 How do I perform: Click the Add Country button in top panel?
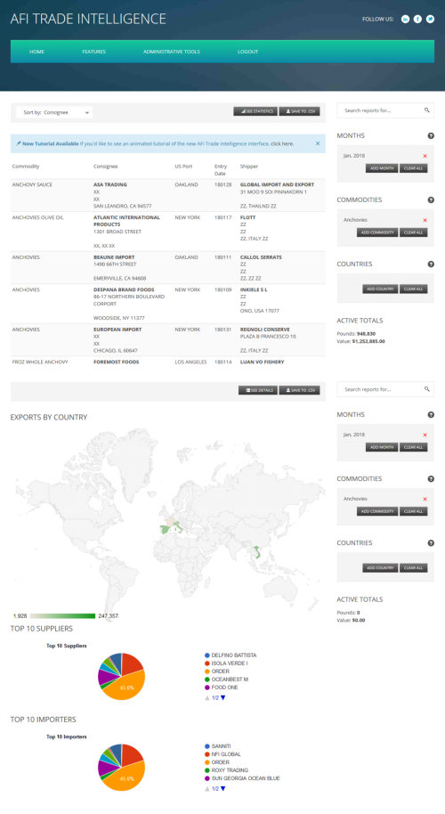click(380, 289)
